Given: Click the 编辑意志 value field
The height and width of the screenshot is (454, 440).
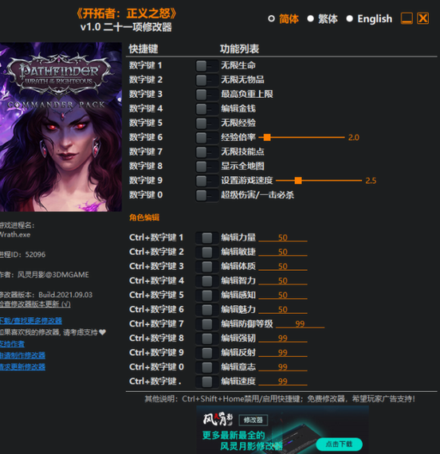Looking at the screenshot, I should coord(283,367).
